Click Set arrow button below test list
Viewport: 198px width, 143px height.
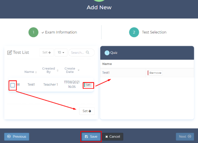tap(87, 111)
